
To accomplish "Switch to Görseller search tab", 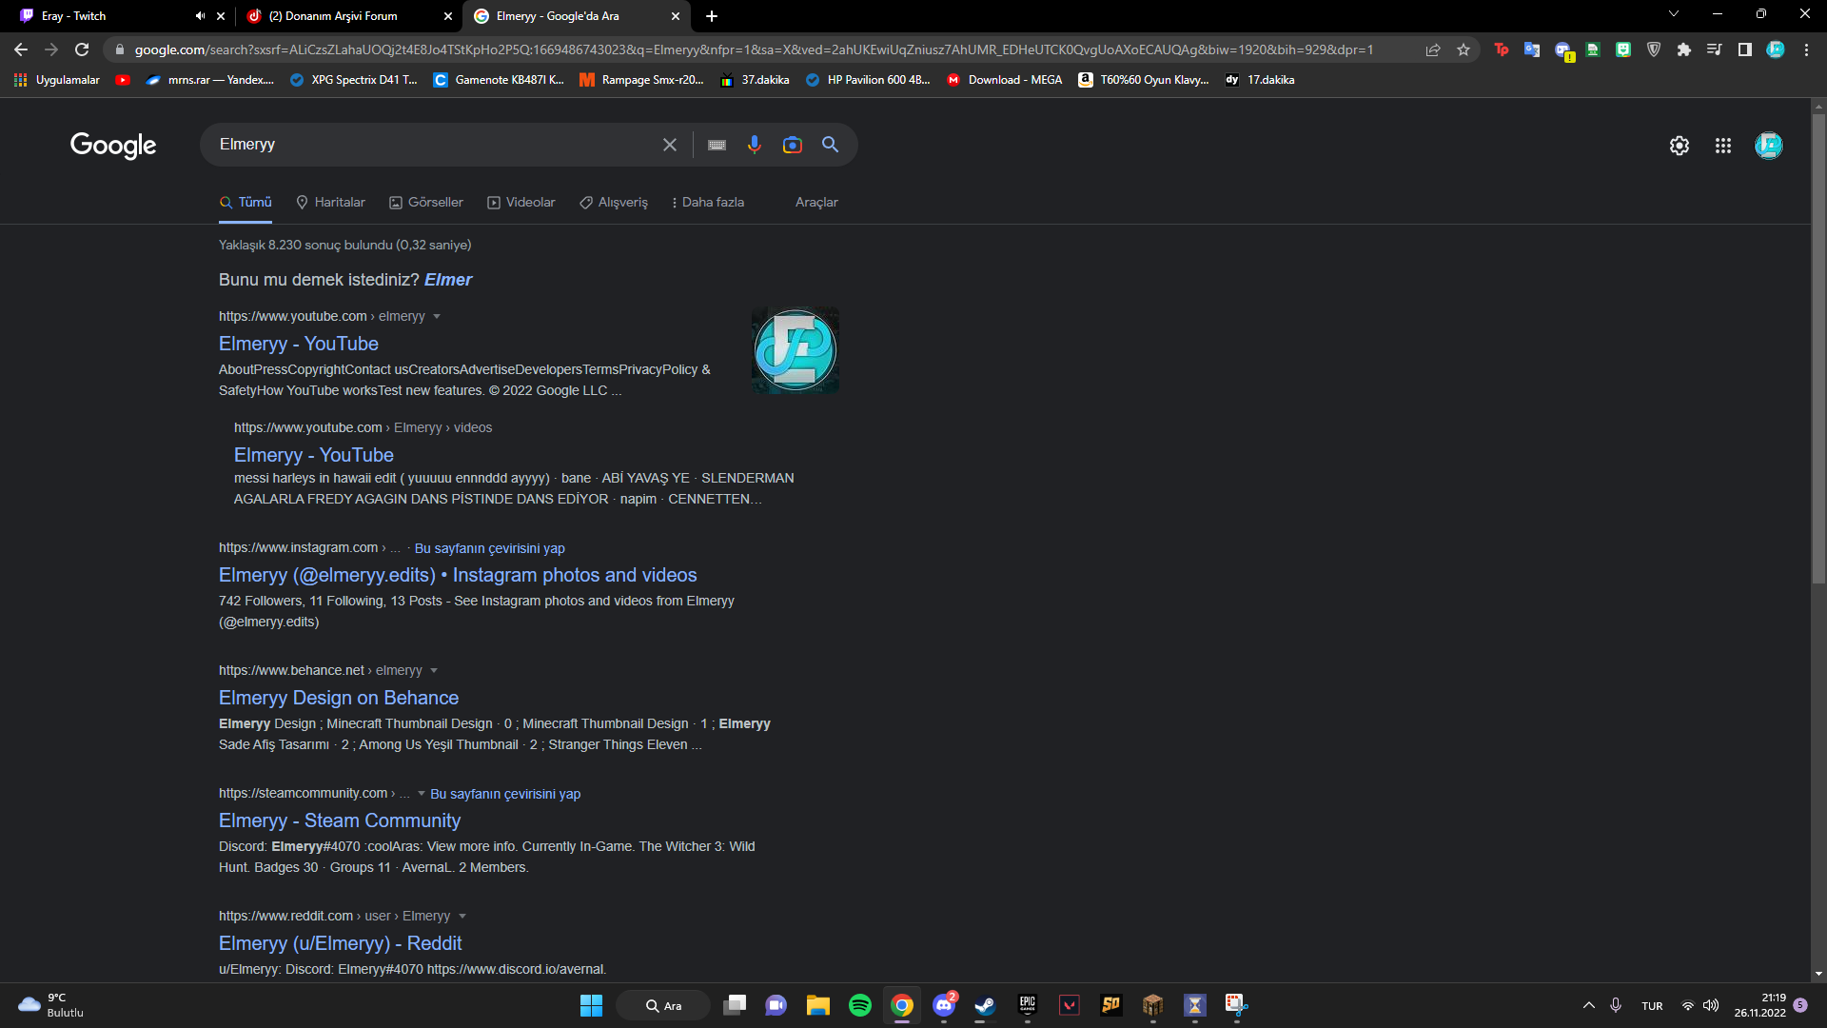I will point(426,202).
